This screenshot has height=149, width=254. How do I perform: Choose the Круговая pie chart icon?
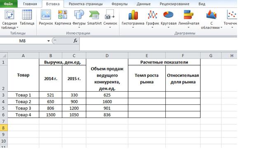[x=169, y=15]
